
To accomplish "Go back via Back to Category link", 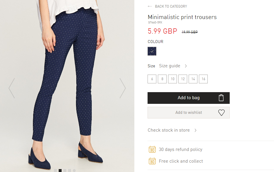I will (171, 6).
